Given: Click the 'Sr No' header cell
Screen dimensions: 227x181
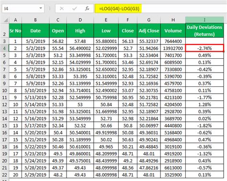Looking at the screenshot, I should pos(15,31).
